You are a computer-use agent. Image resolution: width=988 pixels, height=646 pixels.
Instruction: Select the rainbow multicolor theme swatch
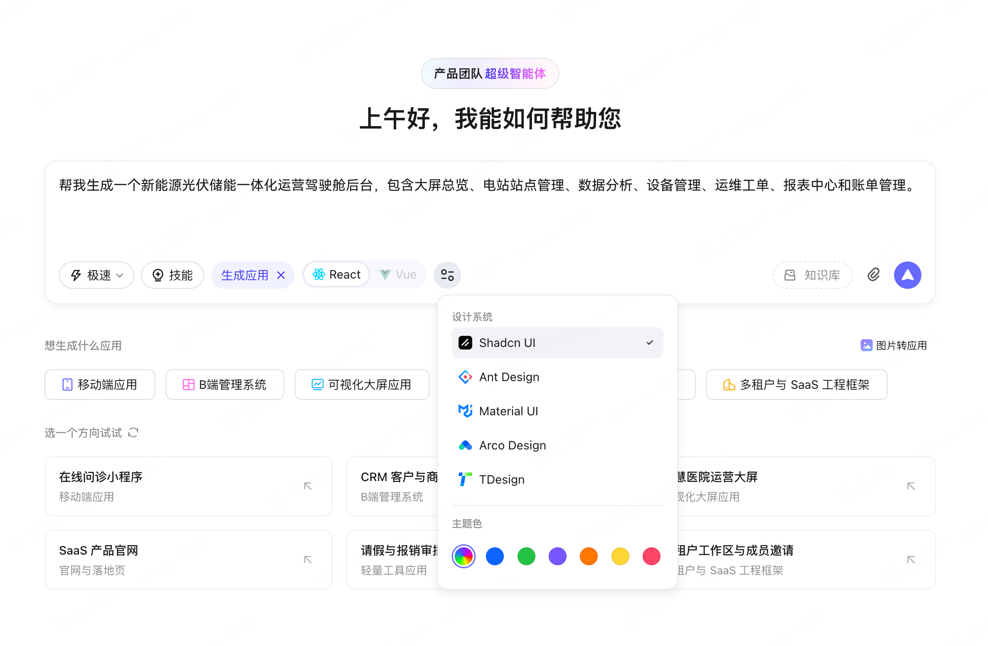click(464, 556)
